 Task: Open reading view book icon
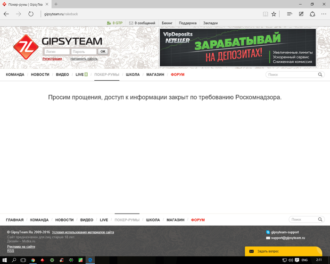pos(265,14)
